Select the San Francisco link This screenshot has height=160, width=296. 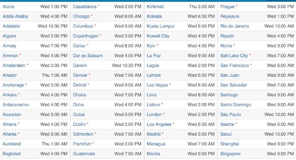234,65
